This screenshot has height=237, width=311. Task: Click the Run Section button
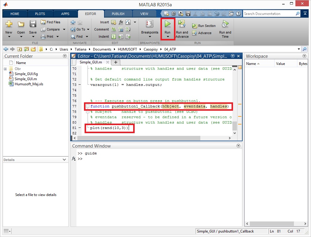point(204,26)
